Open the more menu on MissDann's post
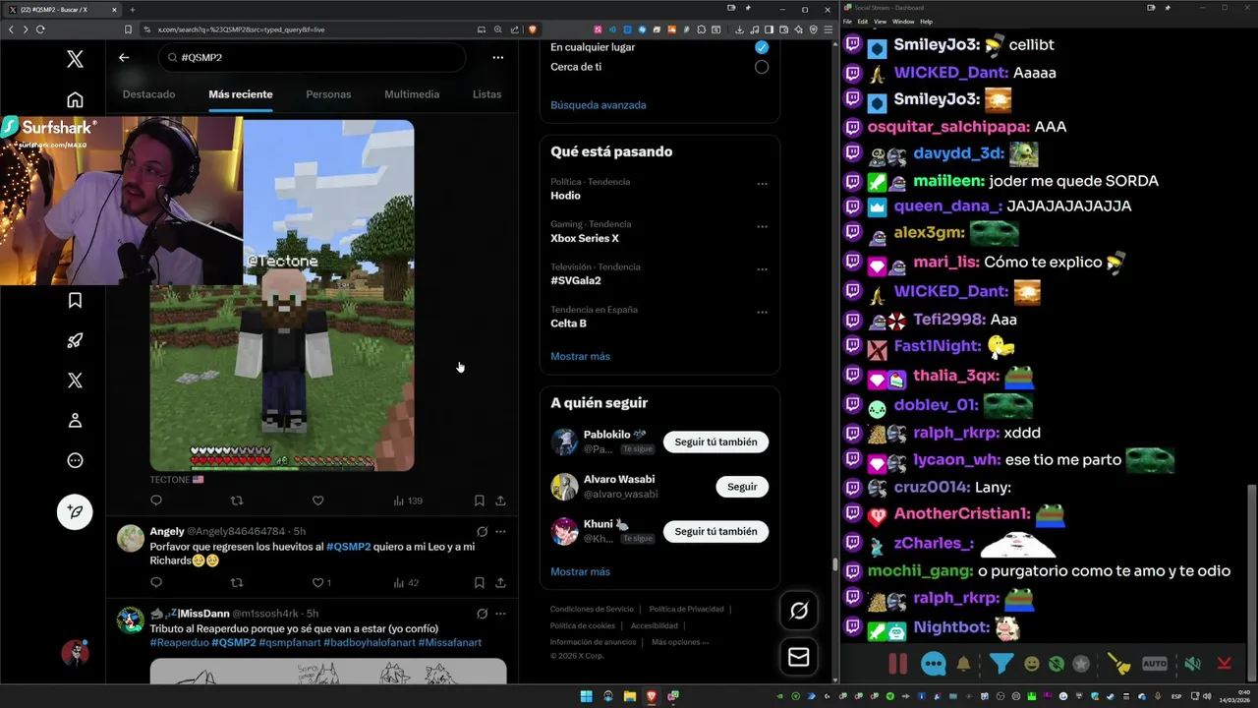Image resolution: width=1258 pixels, height=708 pixels. click(x=500, y=614)
